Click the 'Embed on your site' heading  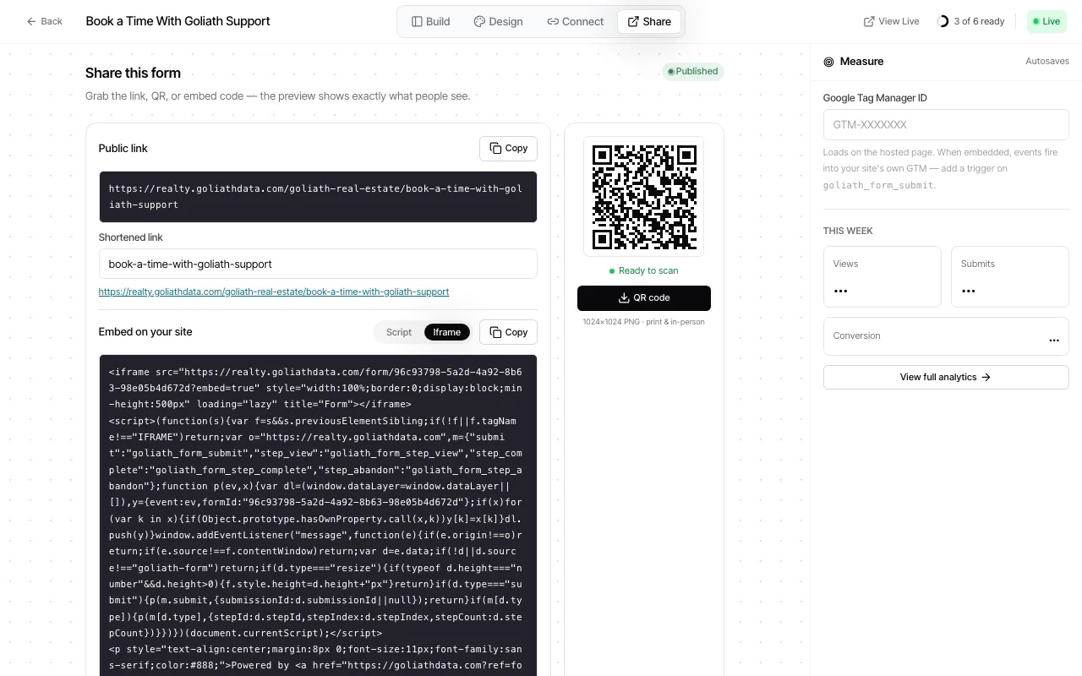(145, 331)
